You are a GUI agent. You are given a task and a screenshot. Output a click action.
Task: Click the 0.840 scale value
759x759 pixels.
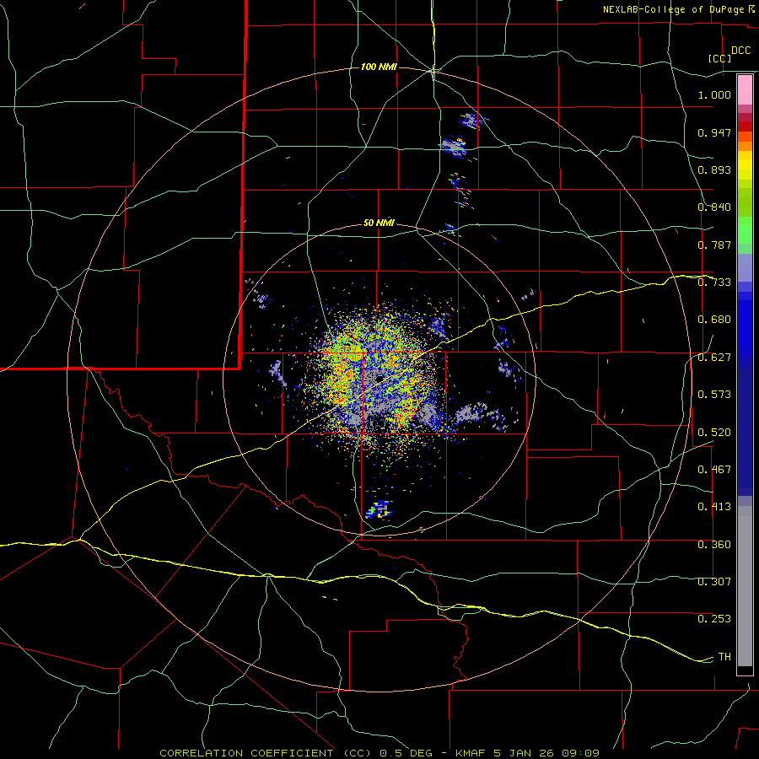pyautogui.click(x=714, y=207)
